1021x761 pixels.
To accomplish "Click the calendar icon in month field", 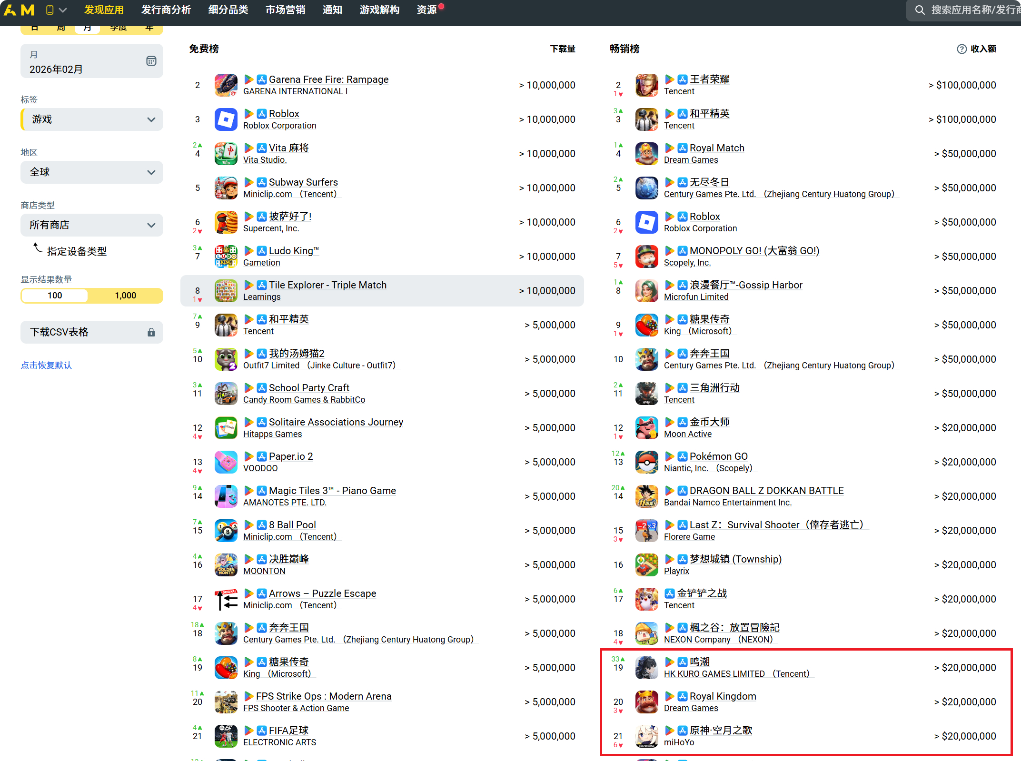I will point(151,61).
